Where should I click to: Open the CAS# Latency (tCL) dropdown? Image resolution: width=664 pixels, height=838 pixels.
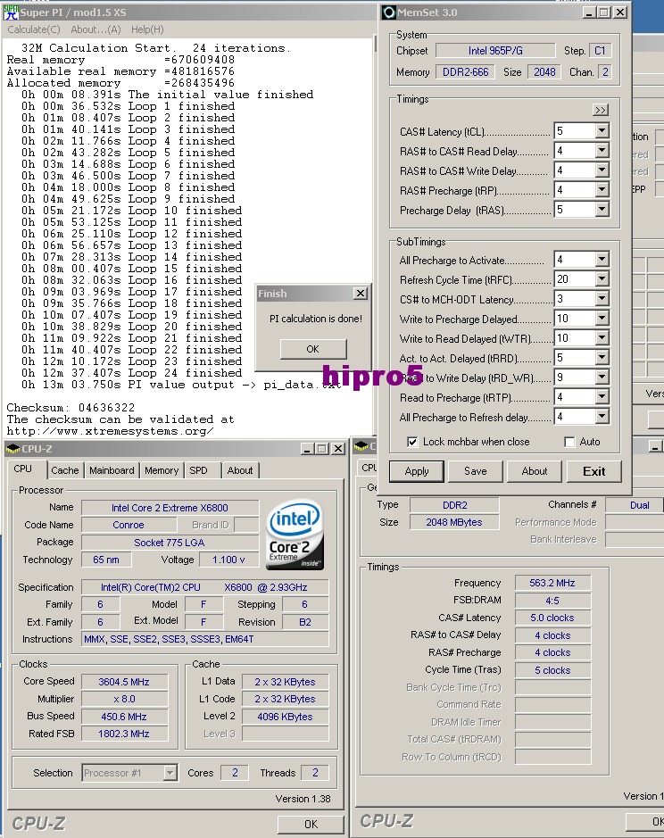pyautogui.click(x=602, y=131)
